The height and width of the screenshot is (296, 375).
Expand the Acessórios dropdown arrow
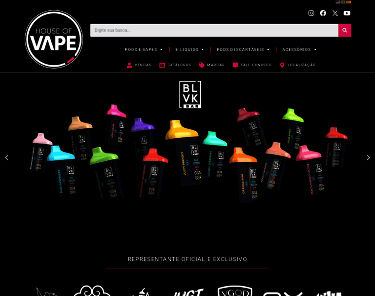[x=315, y=49]
